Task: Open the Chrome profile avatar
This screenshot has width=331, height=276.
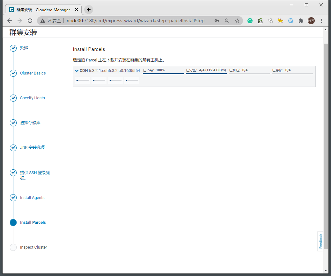Action: click(311, 21)
